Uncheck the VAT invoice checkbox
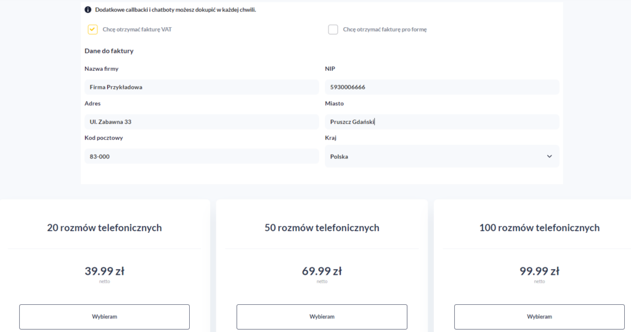Screen dimensions: 631x332 pos(93,29)
